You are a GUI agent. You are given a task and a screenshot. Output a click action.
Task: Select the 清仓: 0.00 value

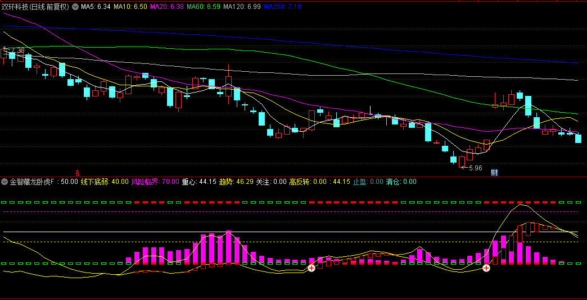pos(401,182)
